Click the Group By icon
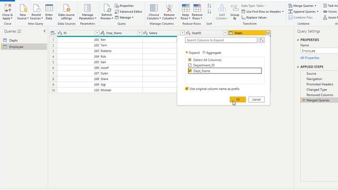 coord(234,8)
